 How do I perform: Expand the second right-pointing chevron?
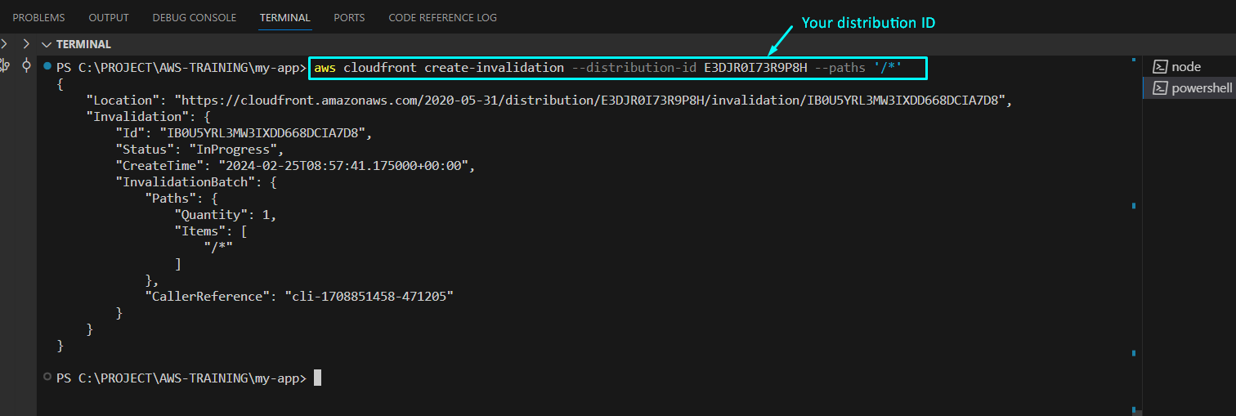(25, 44)
